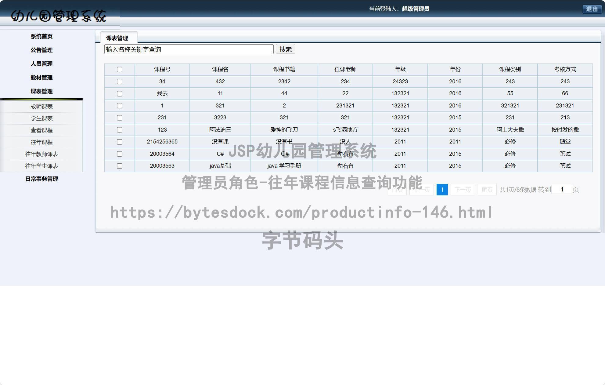This screenshot has height=385, width=605.
Task: Open 往年学生课表 from the sidebar
Action: 41,166
